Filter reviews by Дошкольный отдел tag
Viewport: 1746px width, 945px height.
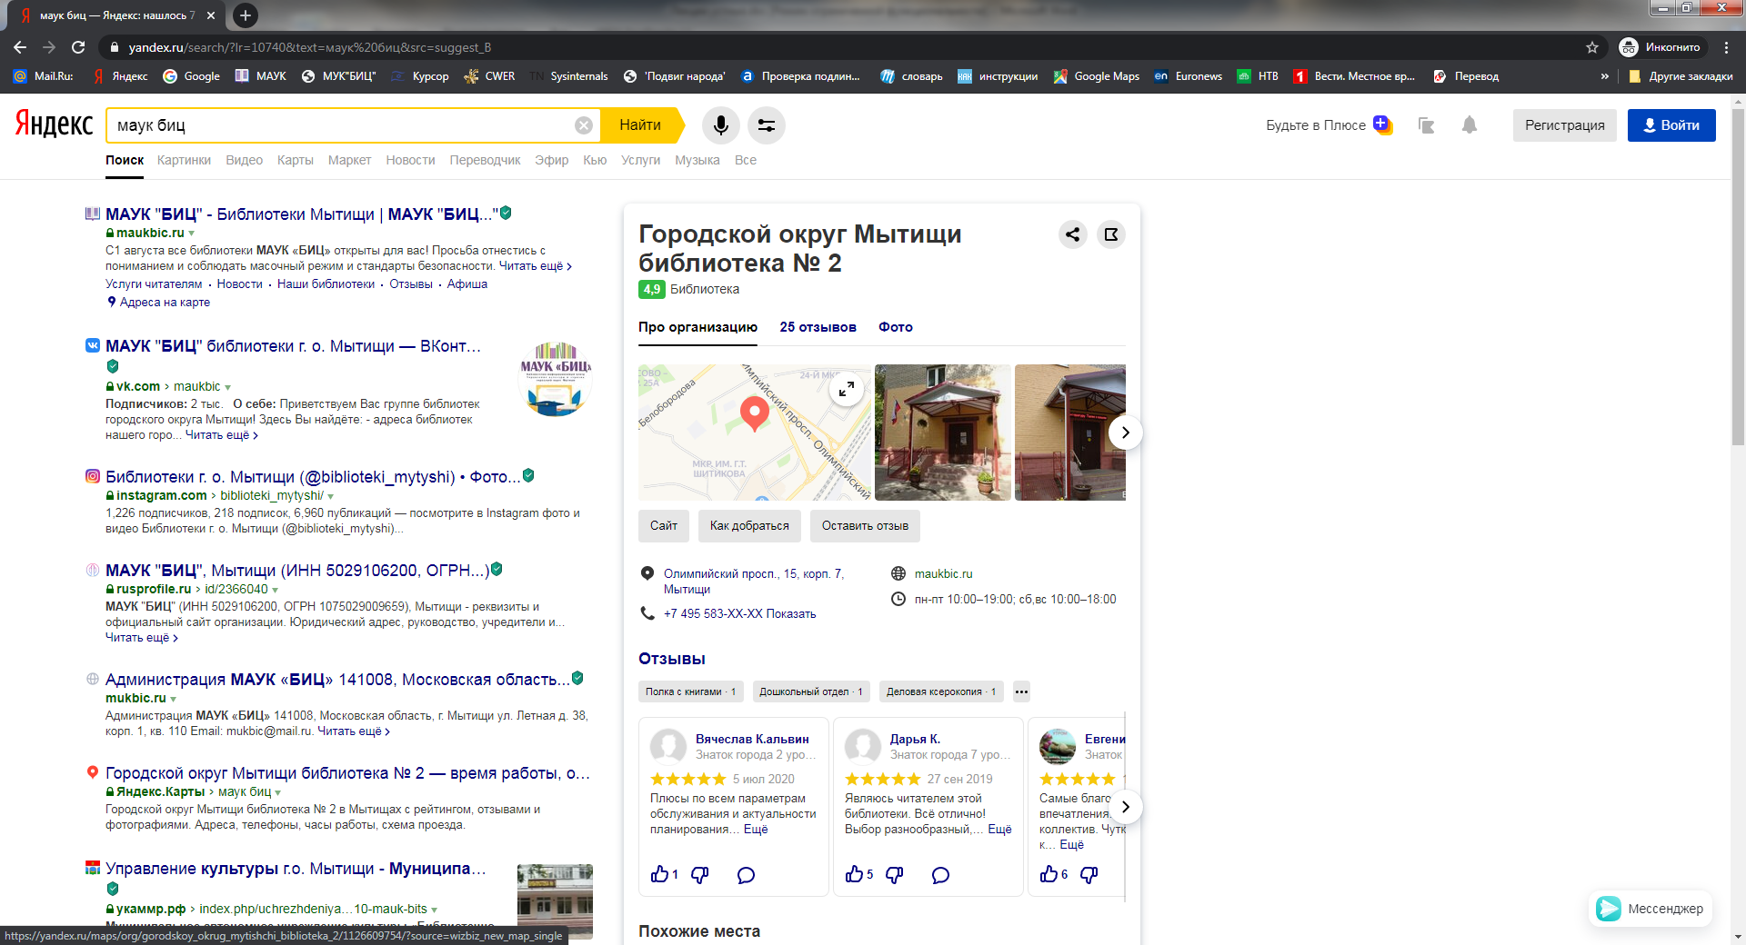pos(810,691)
